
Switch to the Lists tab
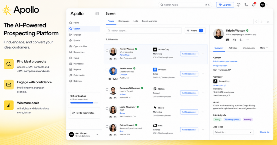136,21
